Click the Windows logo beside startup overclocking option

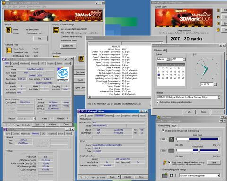(x=165, y=163)
